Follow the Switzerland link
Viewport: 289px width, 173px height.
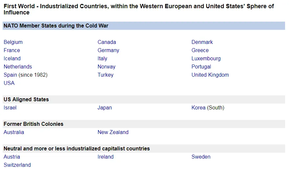[x=17, y=165]
